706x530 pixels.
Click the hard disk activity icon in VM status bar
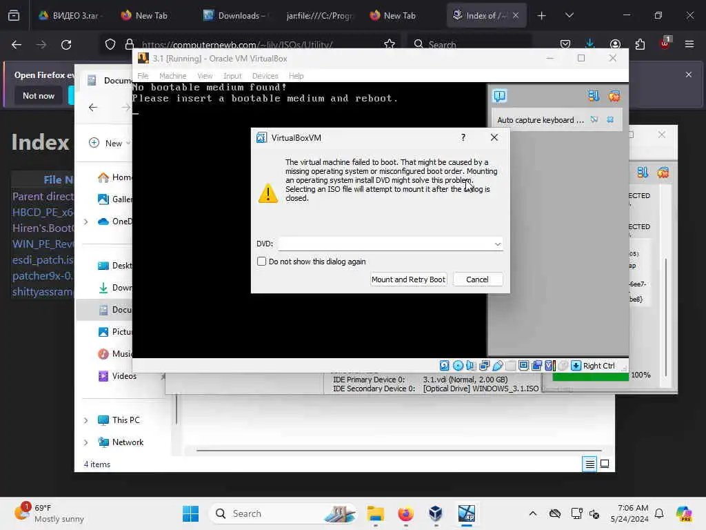(445, 366)
